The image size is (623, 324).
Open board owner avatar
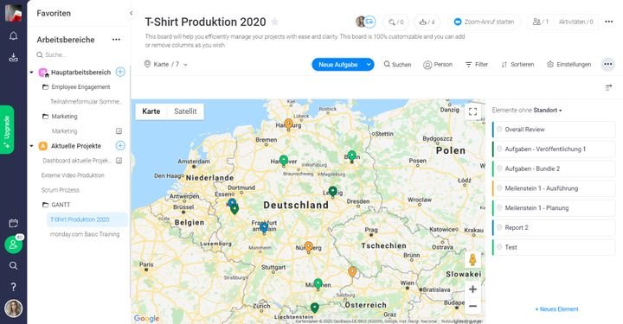click(361, 22)
